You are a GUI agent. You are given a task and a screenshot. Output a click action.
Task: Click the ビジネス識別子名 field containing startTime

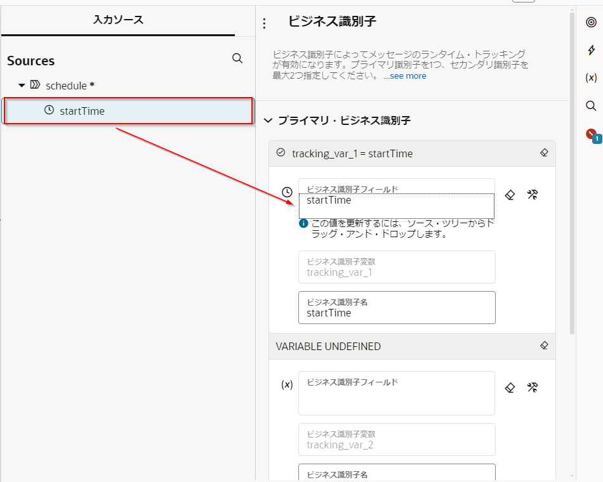[397, 308]
